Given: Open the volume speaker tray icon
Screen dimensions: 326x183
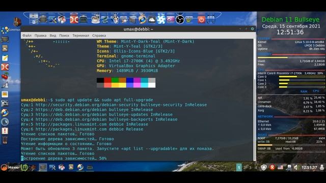Looking at the screenshot, I should coord(295,167).
